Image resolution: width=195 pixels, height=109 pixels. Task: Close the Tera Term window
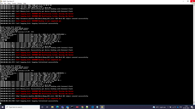193,1
